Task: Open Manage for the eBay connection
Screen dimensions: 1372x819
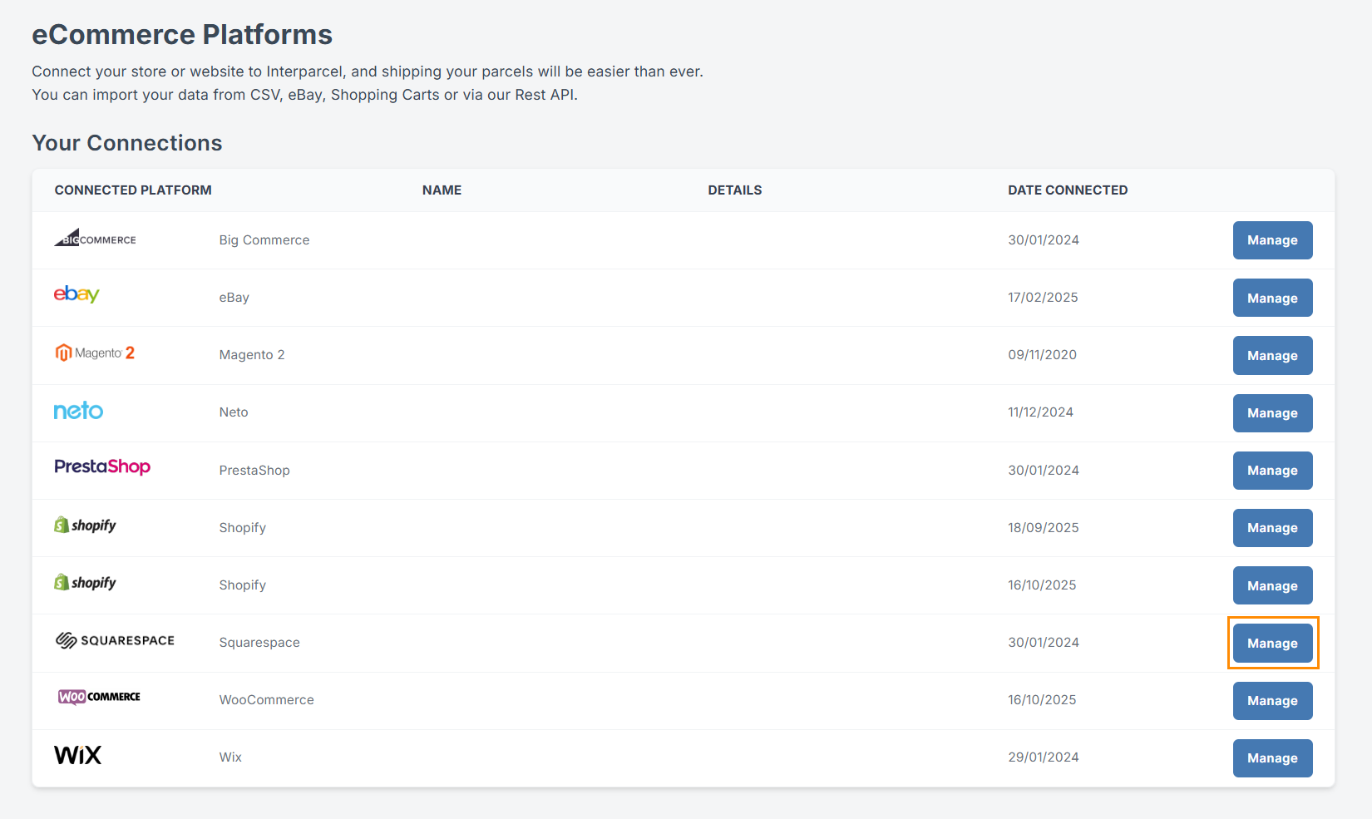Action: tap(1272, 298)
